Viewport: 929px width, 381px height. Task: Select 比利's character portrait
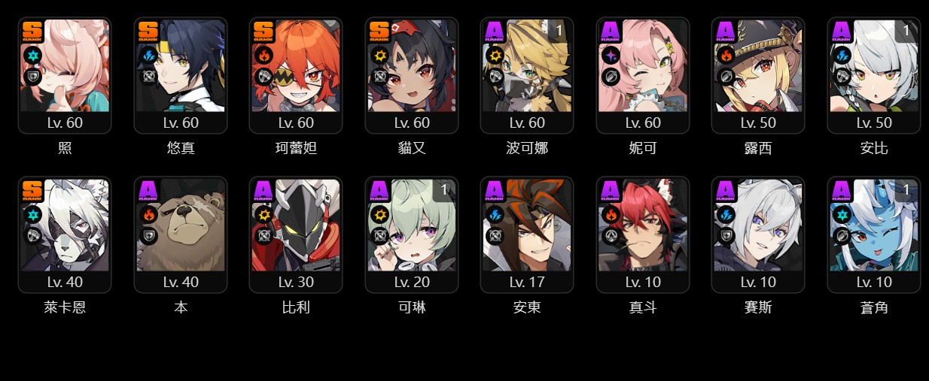[296, 225]
